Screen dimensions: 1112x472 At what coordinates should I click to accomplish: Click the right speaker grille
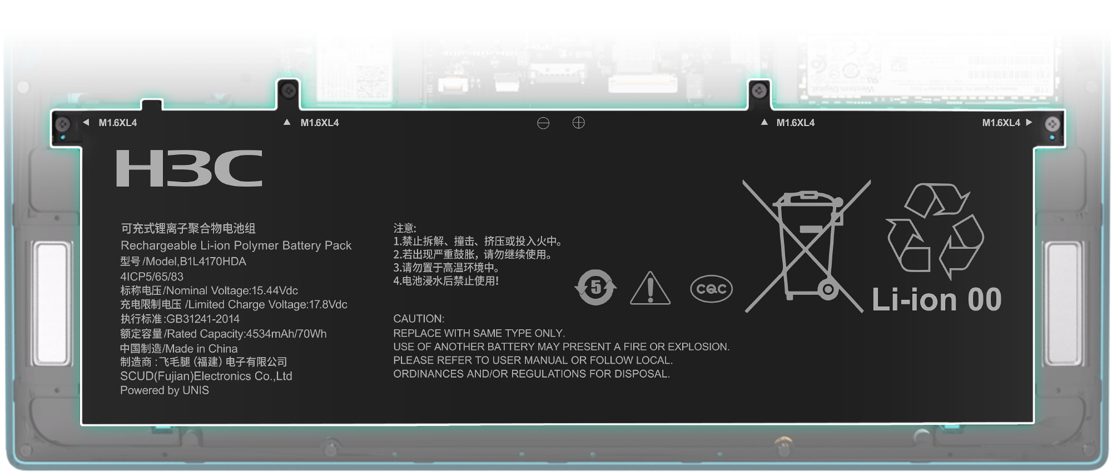1062,304
